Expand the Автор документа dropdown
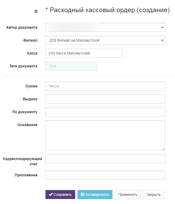The image size is (175, 204). point(162,27)
